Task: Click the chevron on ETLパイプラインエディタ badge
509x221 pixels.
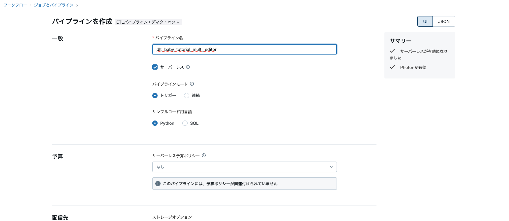Action: pos(178,22)
